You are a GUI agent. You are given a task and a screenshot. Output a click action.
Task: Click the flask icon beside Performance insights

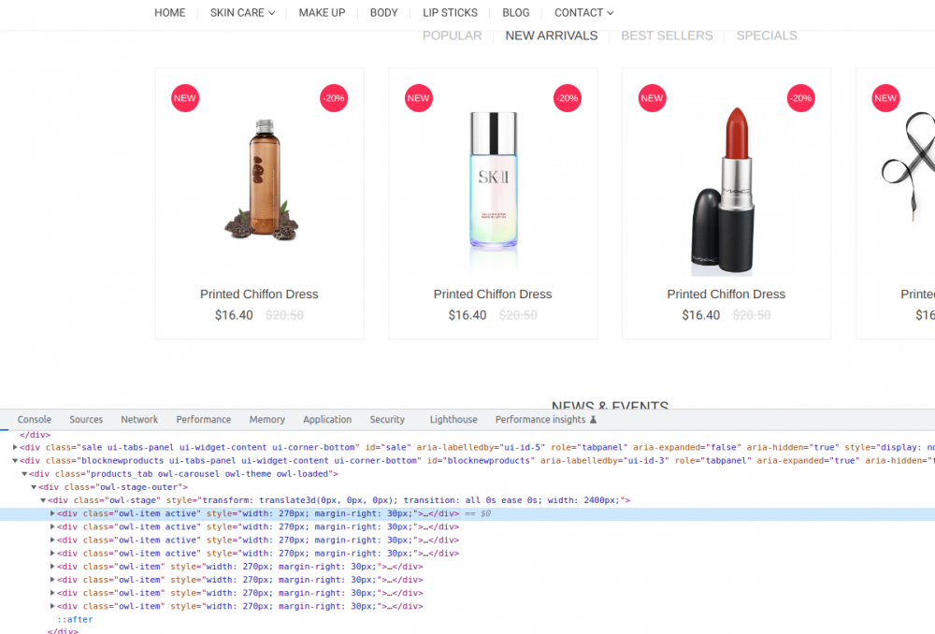593,419
